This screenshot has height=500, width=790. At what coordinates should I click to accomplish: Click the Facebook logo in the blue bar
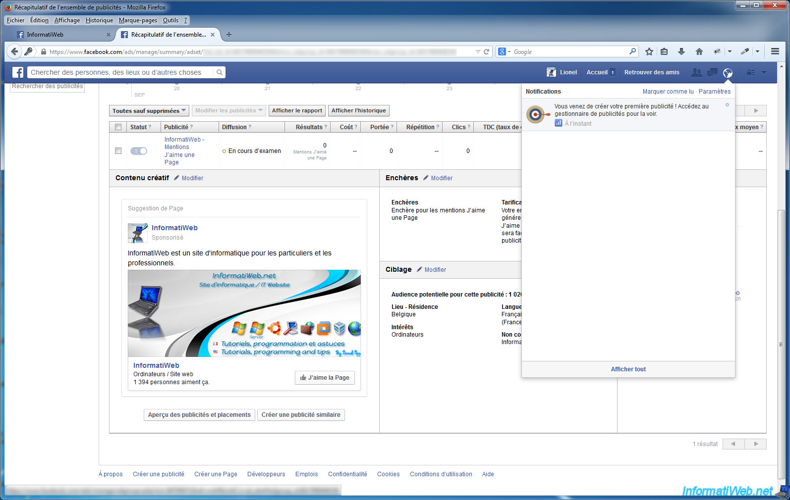point(18,72)
